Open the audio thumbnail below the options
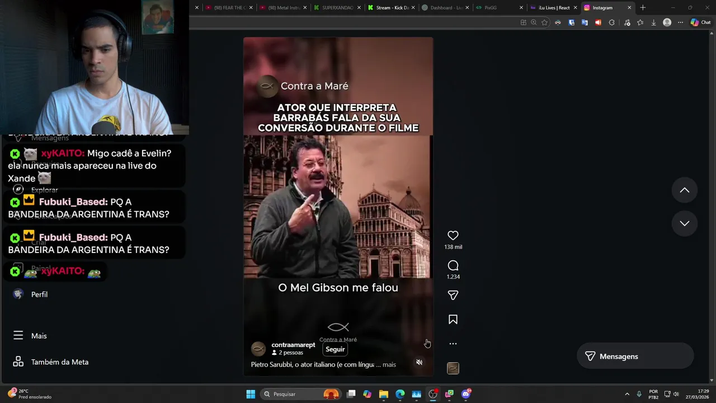The height and width of the screenshot is (403, 716). pyautogui.click(x=453, y=368)
